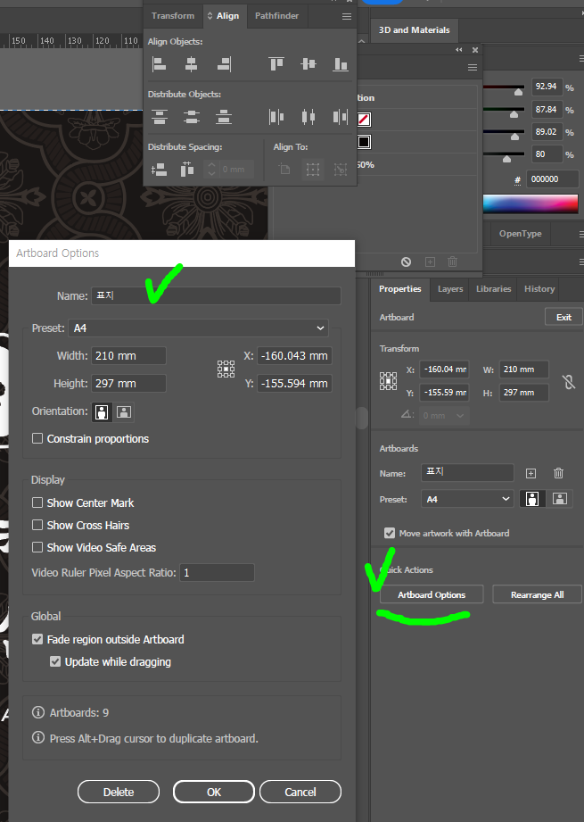Screen dimensions: 584x822
Task: Click the none (red slash) fill swatch
Action: (364, 120)
